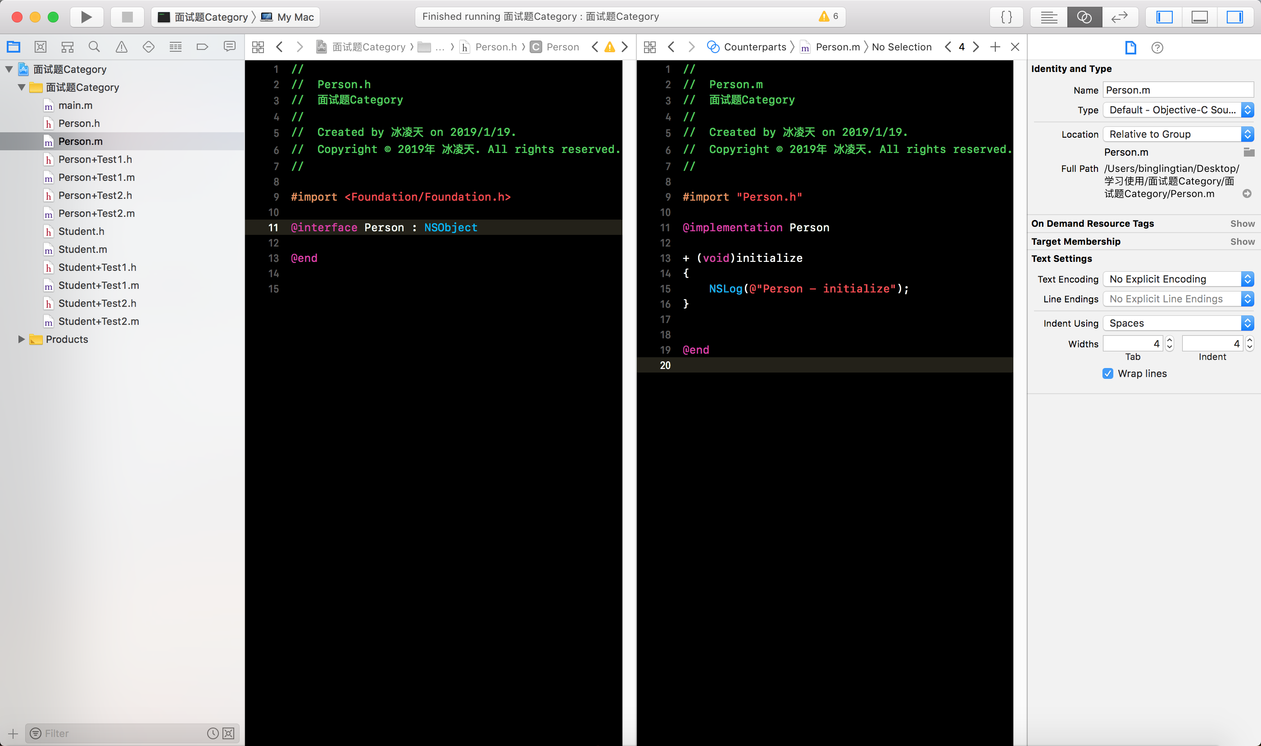Toggle the Wrap lines checkbox

[x=1107, y=373]
